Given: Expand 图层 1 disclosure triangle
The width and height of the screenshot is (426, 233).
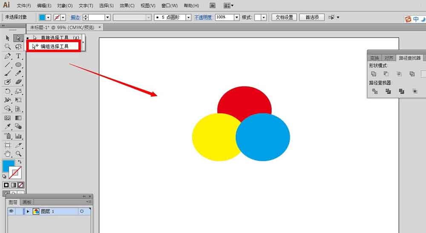Looking at the screenshot, I should (x=28, y=211).
